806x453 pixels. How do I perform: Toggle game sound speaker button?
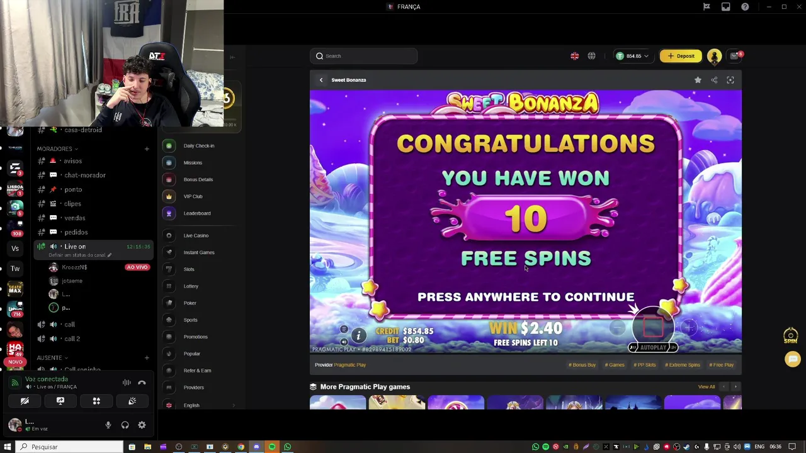pos(344,342)
